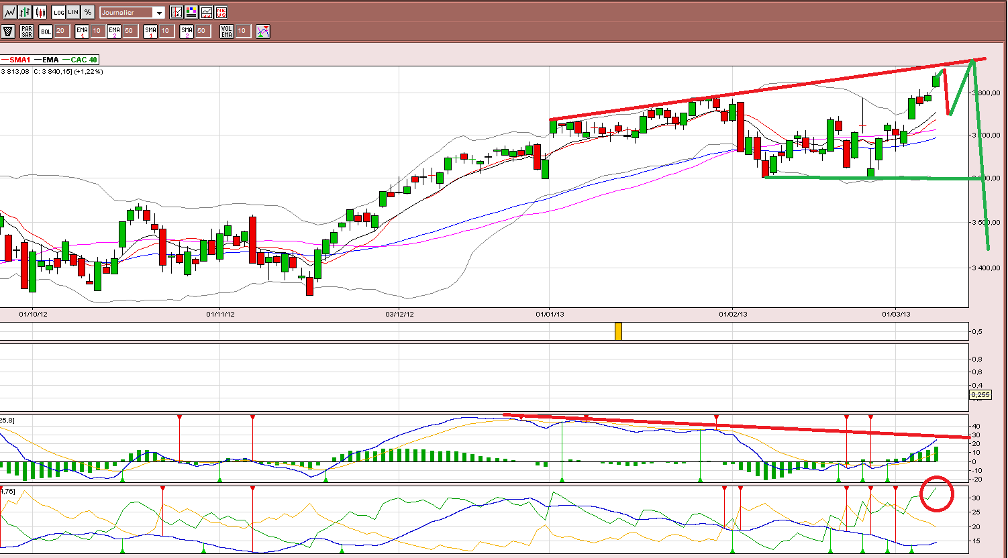The image size is (1008, 558).
Task: Toggle the EMA 1 indicator
Action: 82,31
